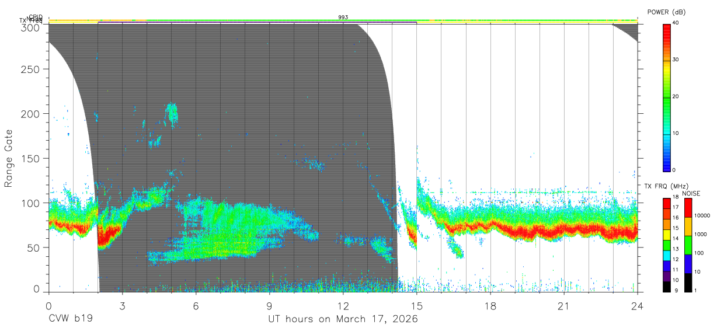This screenshot has height=331, width=717.
Task: Click the orange 15–16 MHz TX FRQ swatch
Action: [x=666, y=224]
